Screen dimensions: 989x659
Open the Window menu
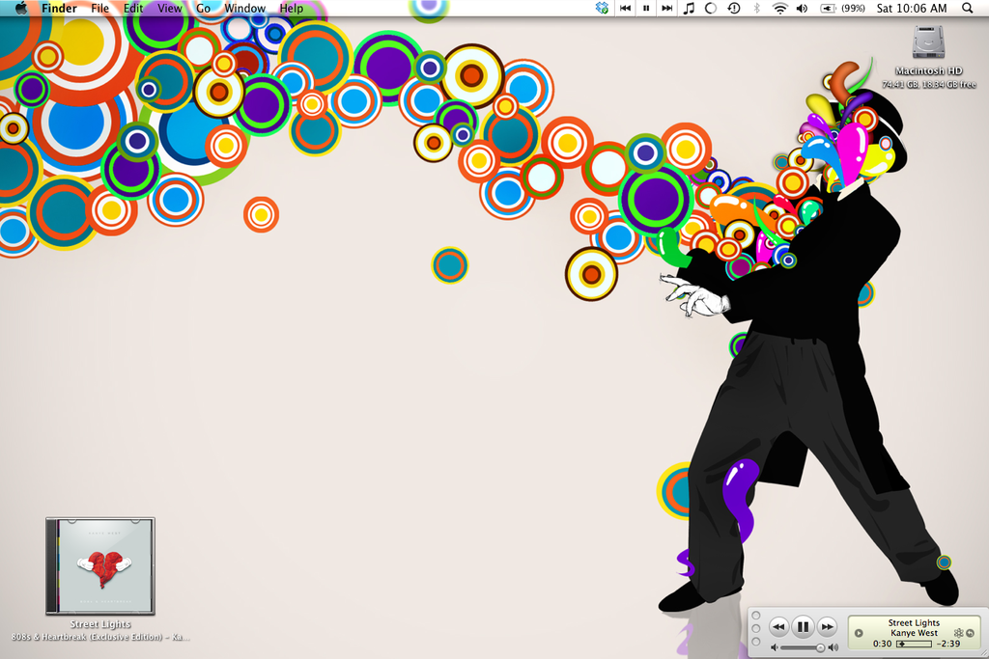pyautogui.click(x=244, y=8)
